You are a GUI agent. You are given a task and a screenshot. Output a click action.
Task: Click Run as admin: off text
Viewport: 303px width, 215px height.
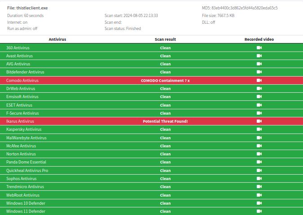click(22, 29)
